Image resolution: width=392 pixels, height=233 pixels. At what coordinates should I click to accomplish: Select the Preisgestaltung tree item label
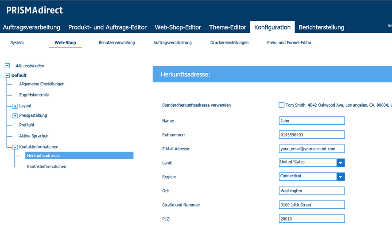(33, 115)
